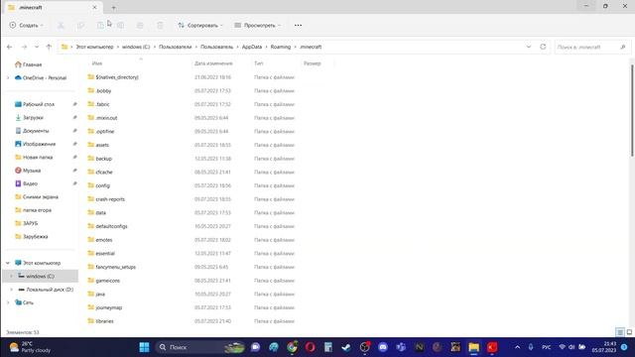
Task: Click Roaming in the address path
Action: 281,47
